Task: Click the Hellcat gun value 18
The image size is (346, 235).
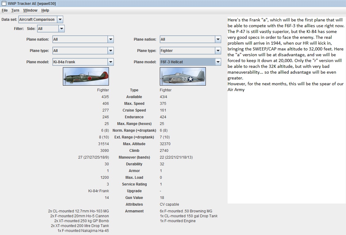Action: coord(162,198)
